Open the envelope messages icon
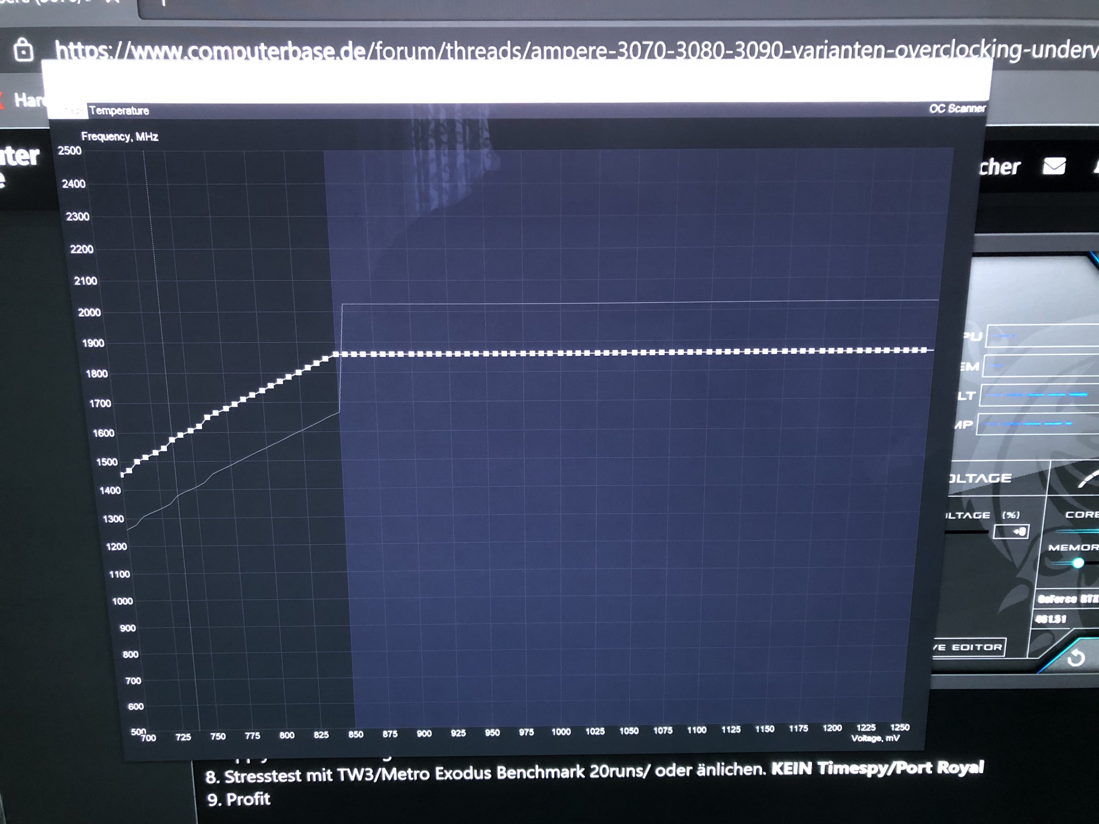This screenshot has width=1099, height=824. 1054,166
